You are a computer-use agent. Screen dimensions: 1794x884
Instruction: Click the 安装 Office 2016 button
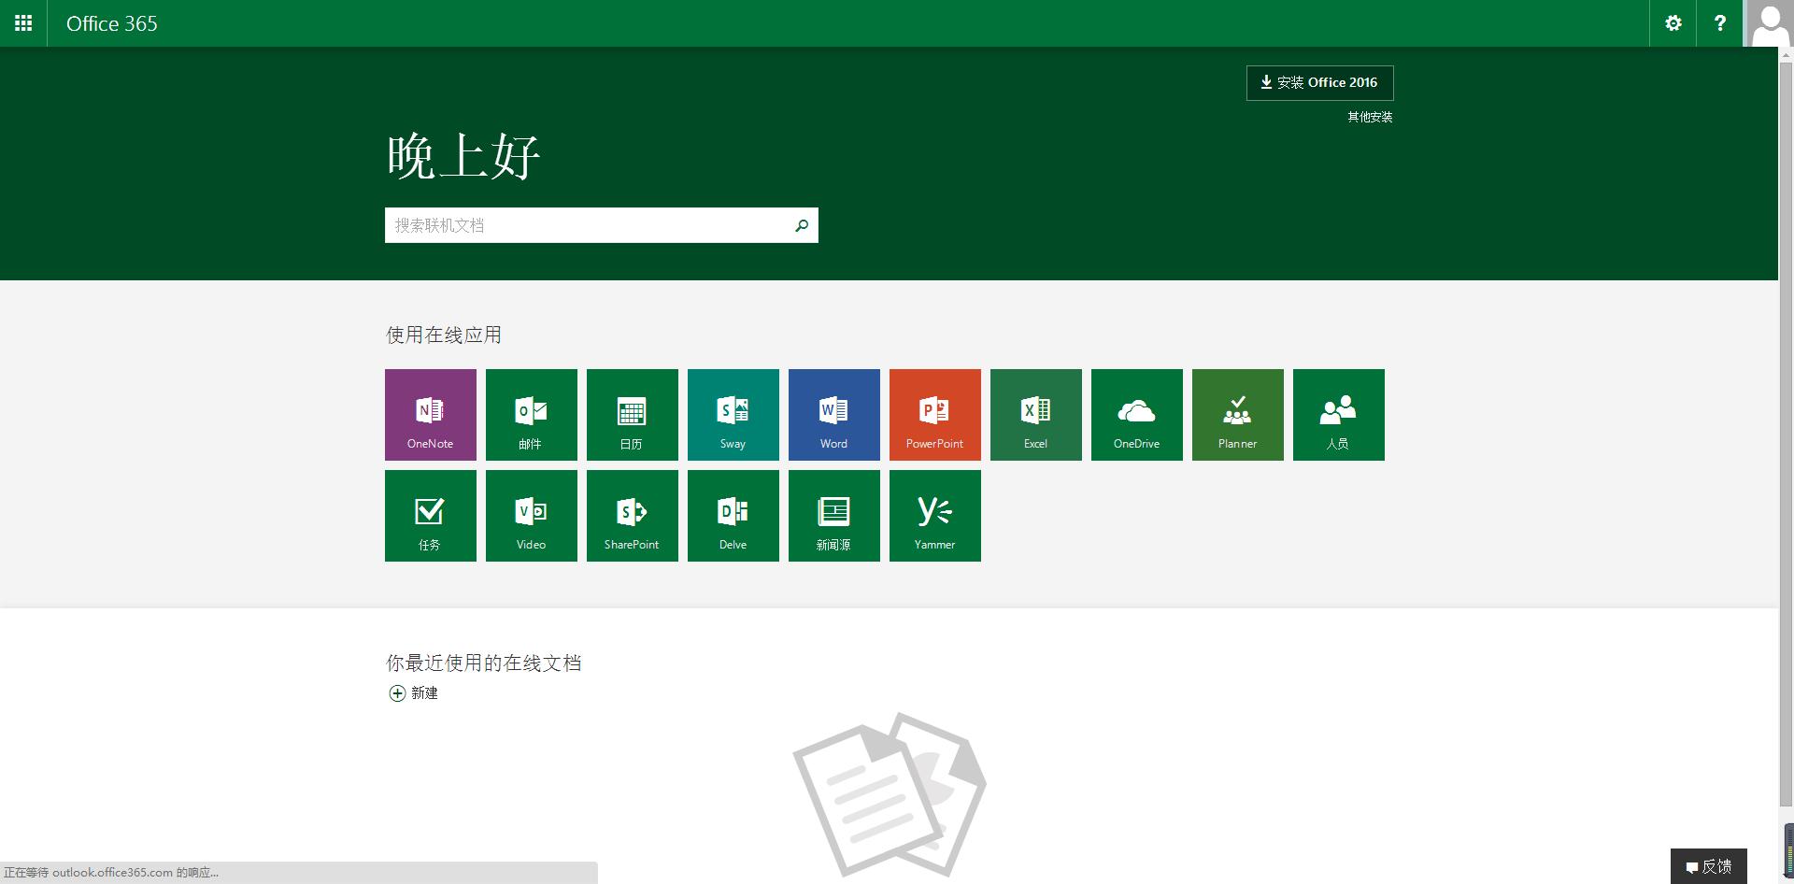(1319, 82)
